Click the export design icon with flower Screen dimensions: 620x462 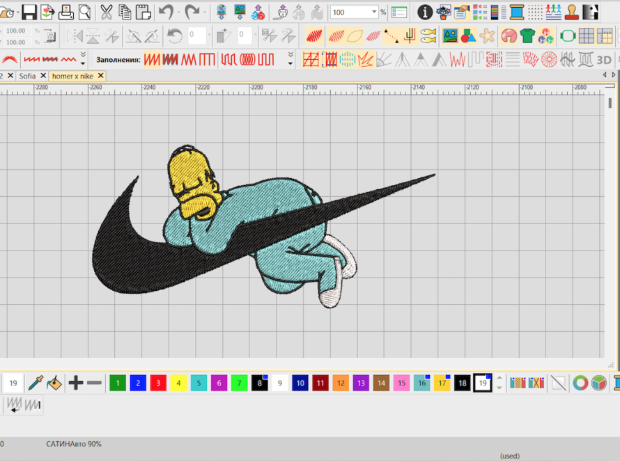47,13
